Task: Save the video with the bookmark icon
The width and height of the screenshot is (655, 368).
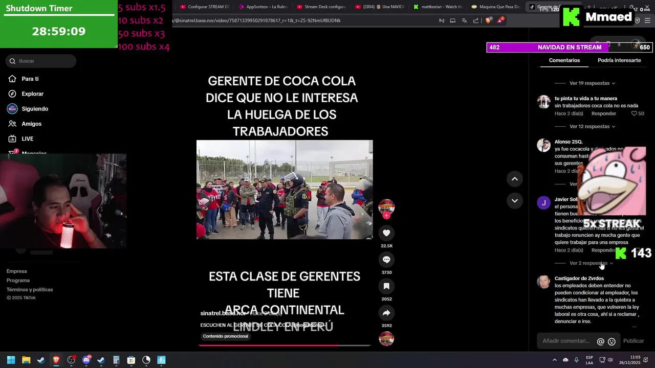Action: (386, 286)
